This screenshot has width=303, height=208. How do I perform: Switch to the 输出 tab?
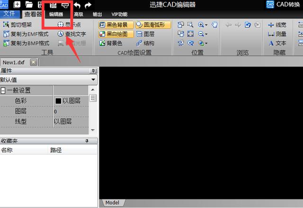click(97, 14)
